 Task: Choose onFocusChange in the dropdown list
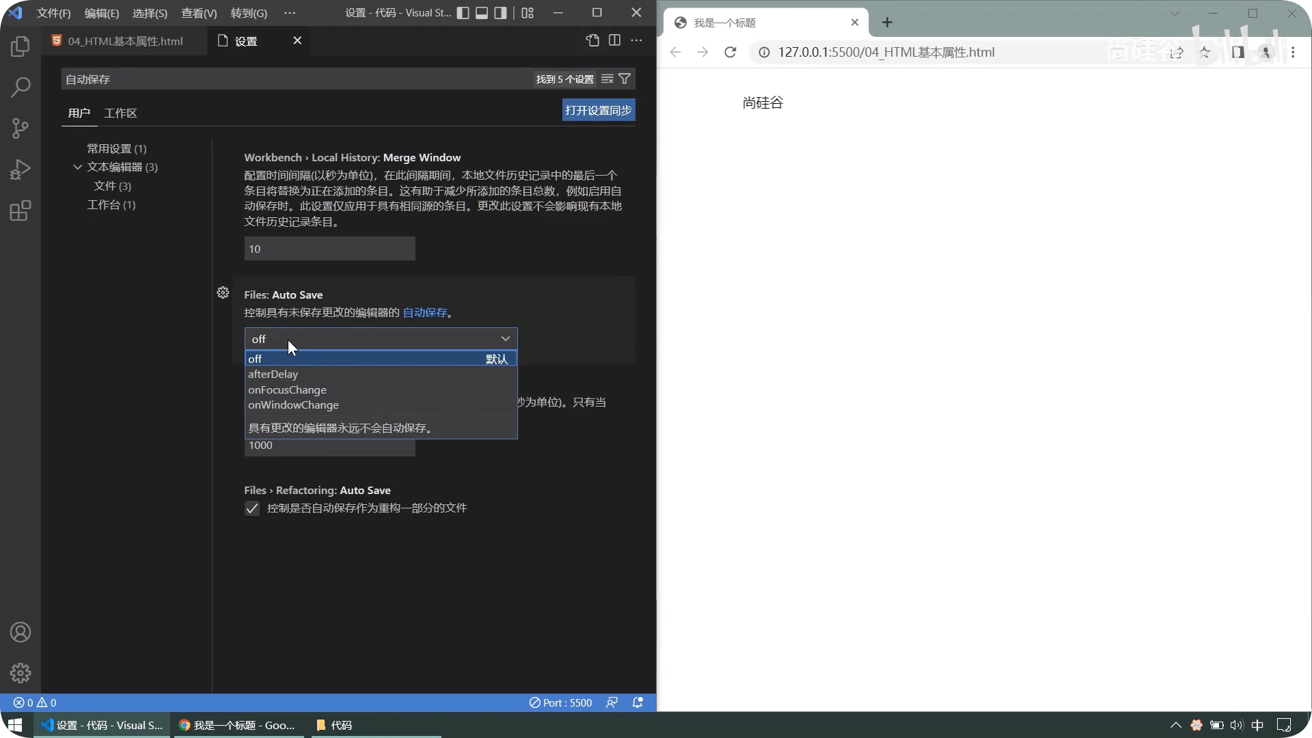[x=287, y=390]
